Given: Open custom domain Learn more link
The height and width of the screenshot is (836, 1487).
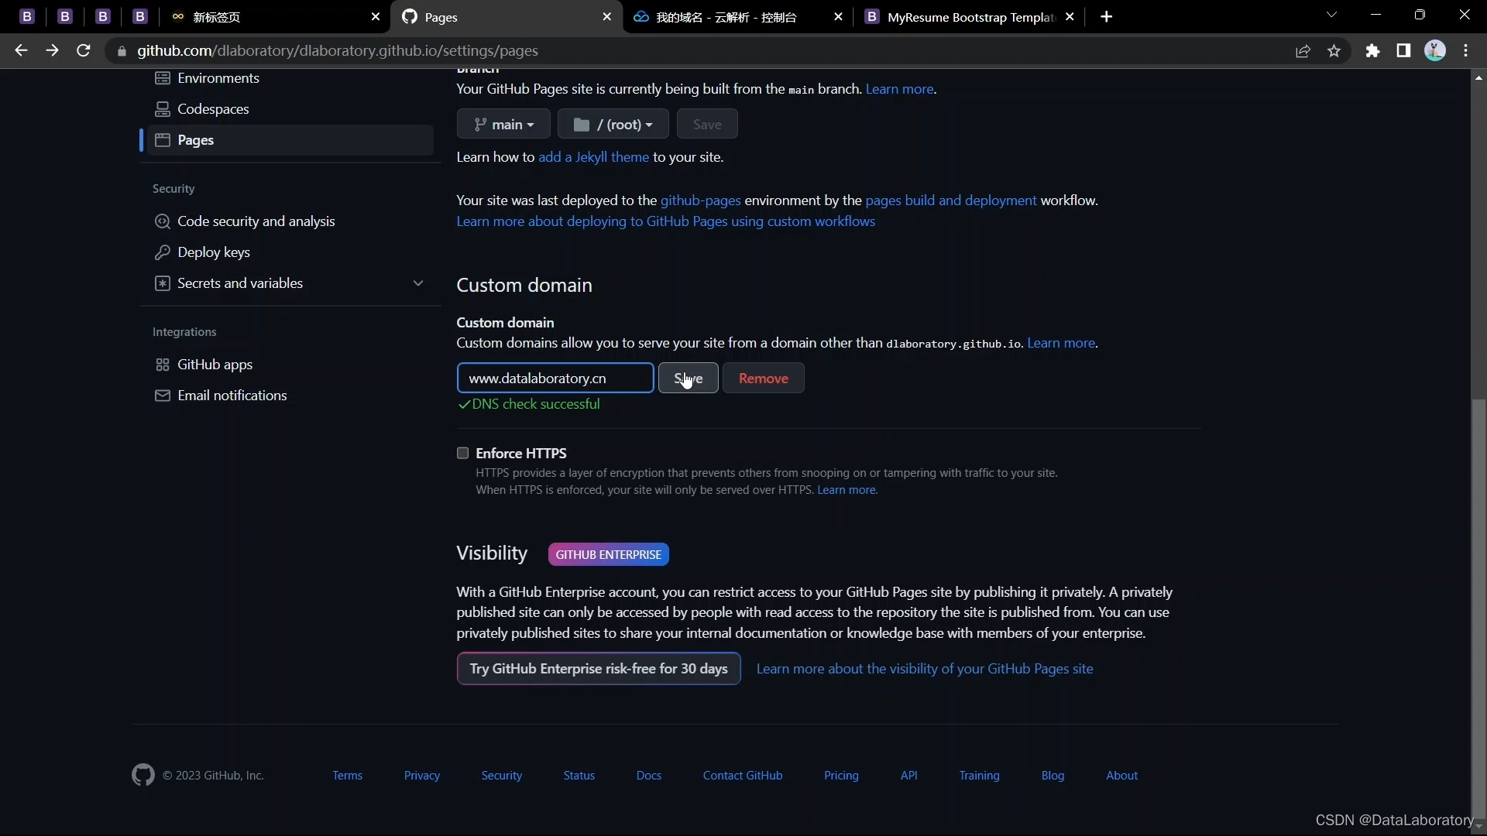Looking at the screenshot, I should coord(1061,343).
